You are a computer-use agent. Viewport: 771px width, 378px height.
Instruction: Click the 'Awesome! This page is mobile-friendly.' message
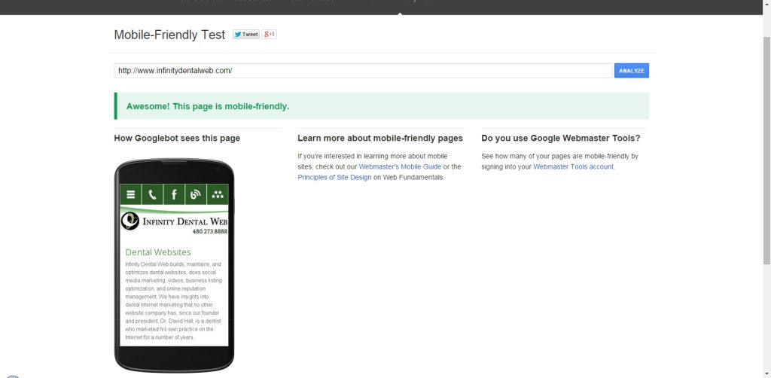(208, 106)
